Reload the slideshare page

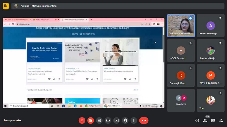[13, 24]
